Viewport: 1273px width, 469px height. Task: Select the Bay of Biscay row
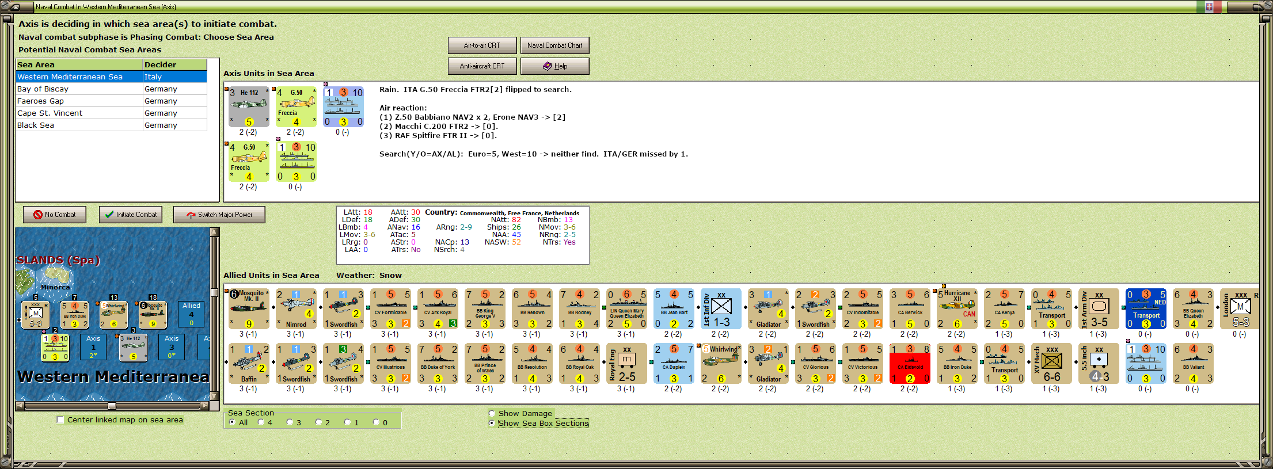click(111, 89)
